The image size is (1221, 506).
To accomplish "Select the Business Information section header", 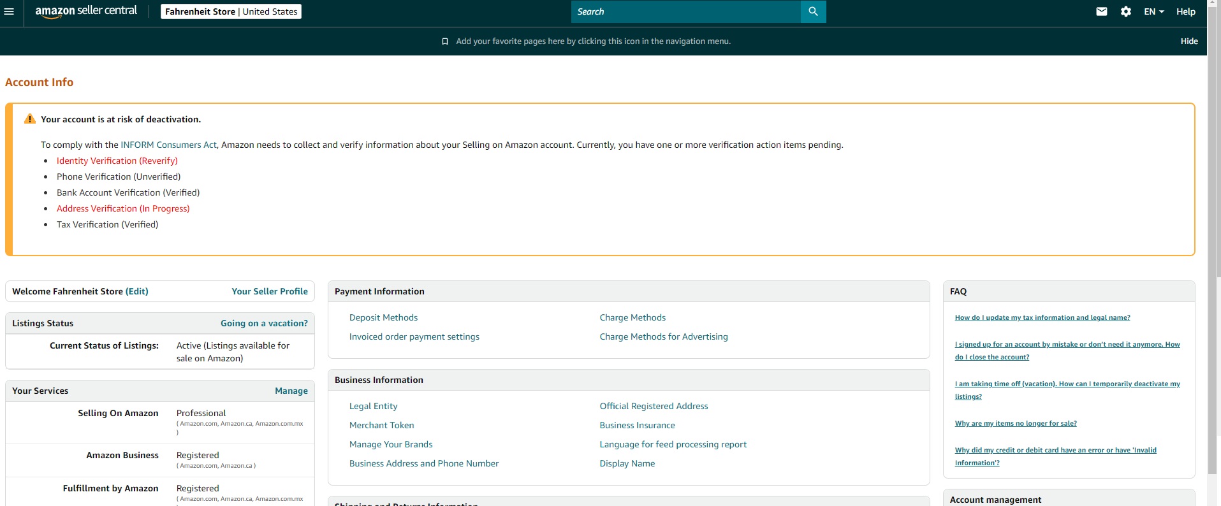I will pos(379,380).
